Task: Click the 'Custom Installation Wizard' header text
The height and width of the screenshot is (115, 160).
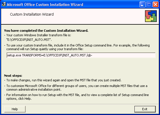Action: click(x=32, y=14)
